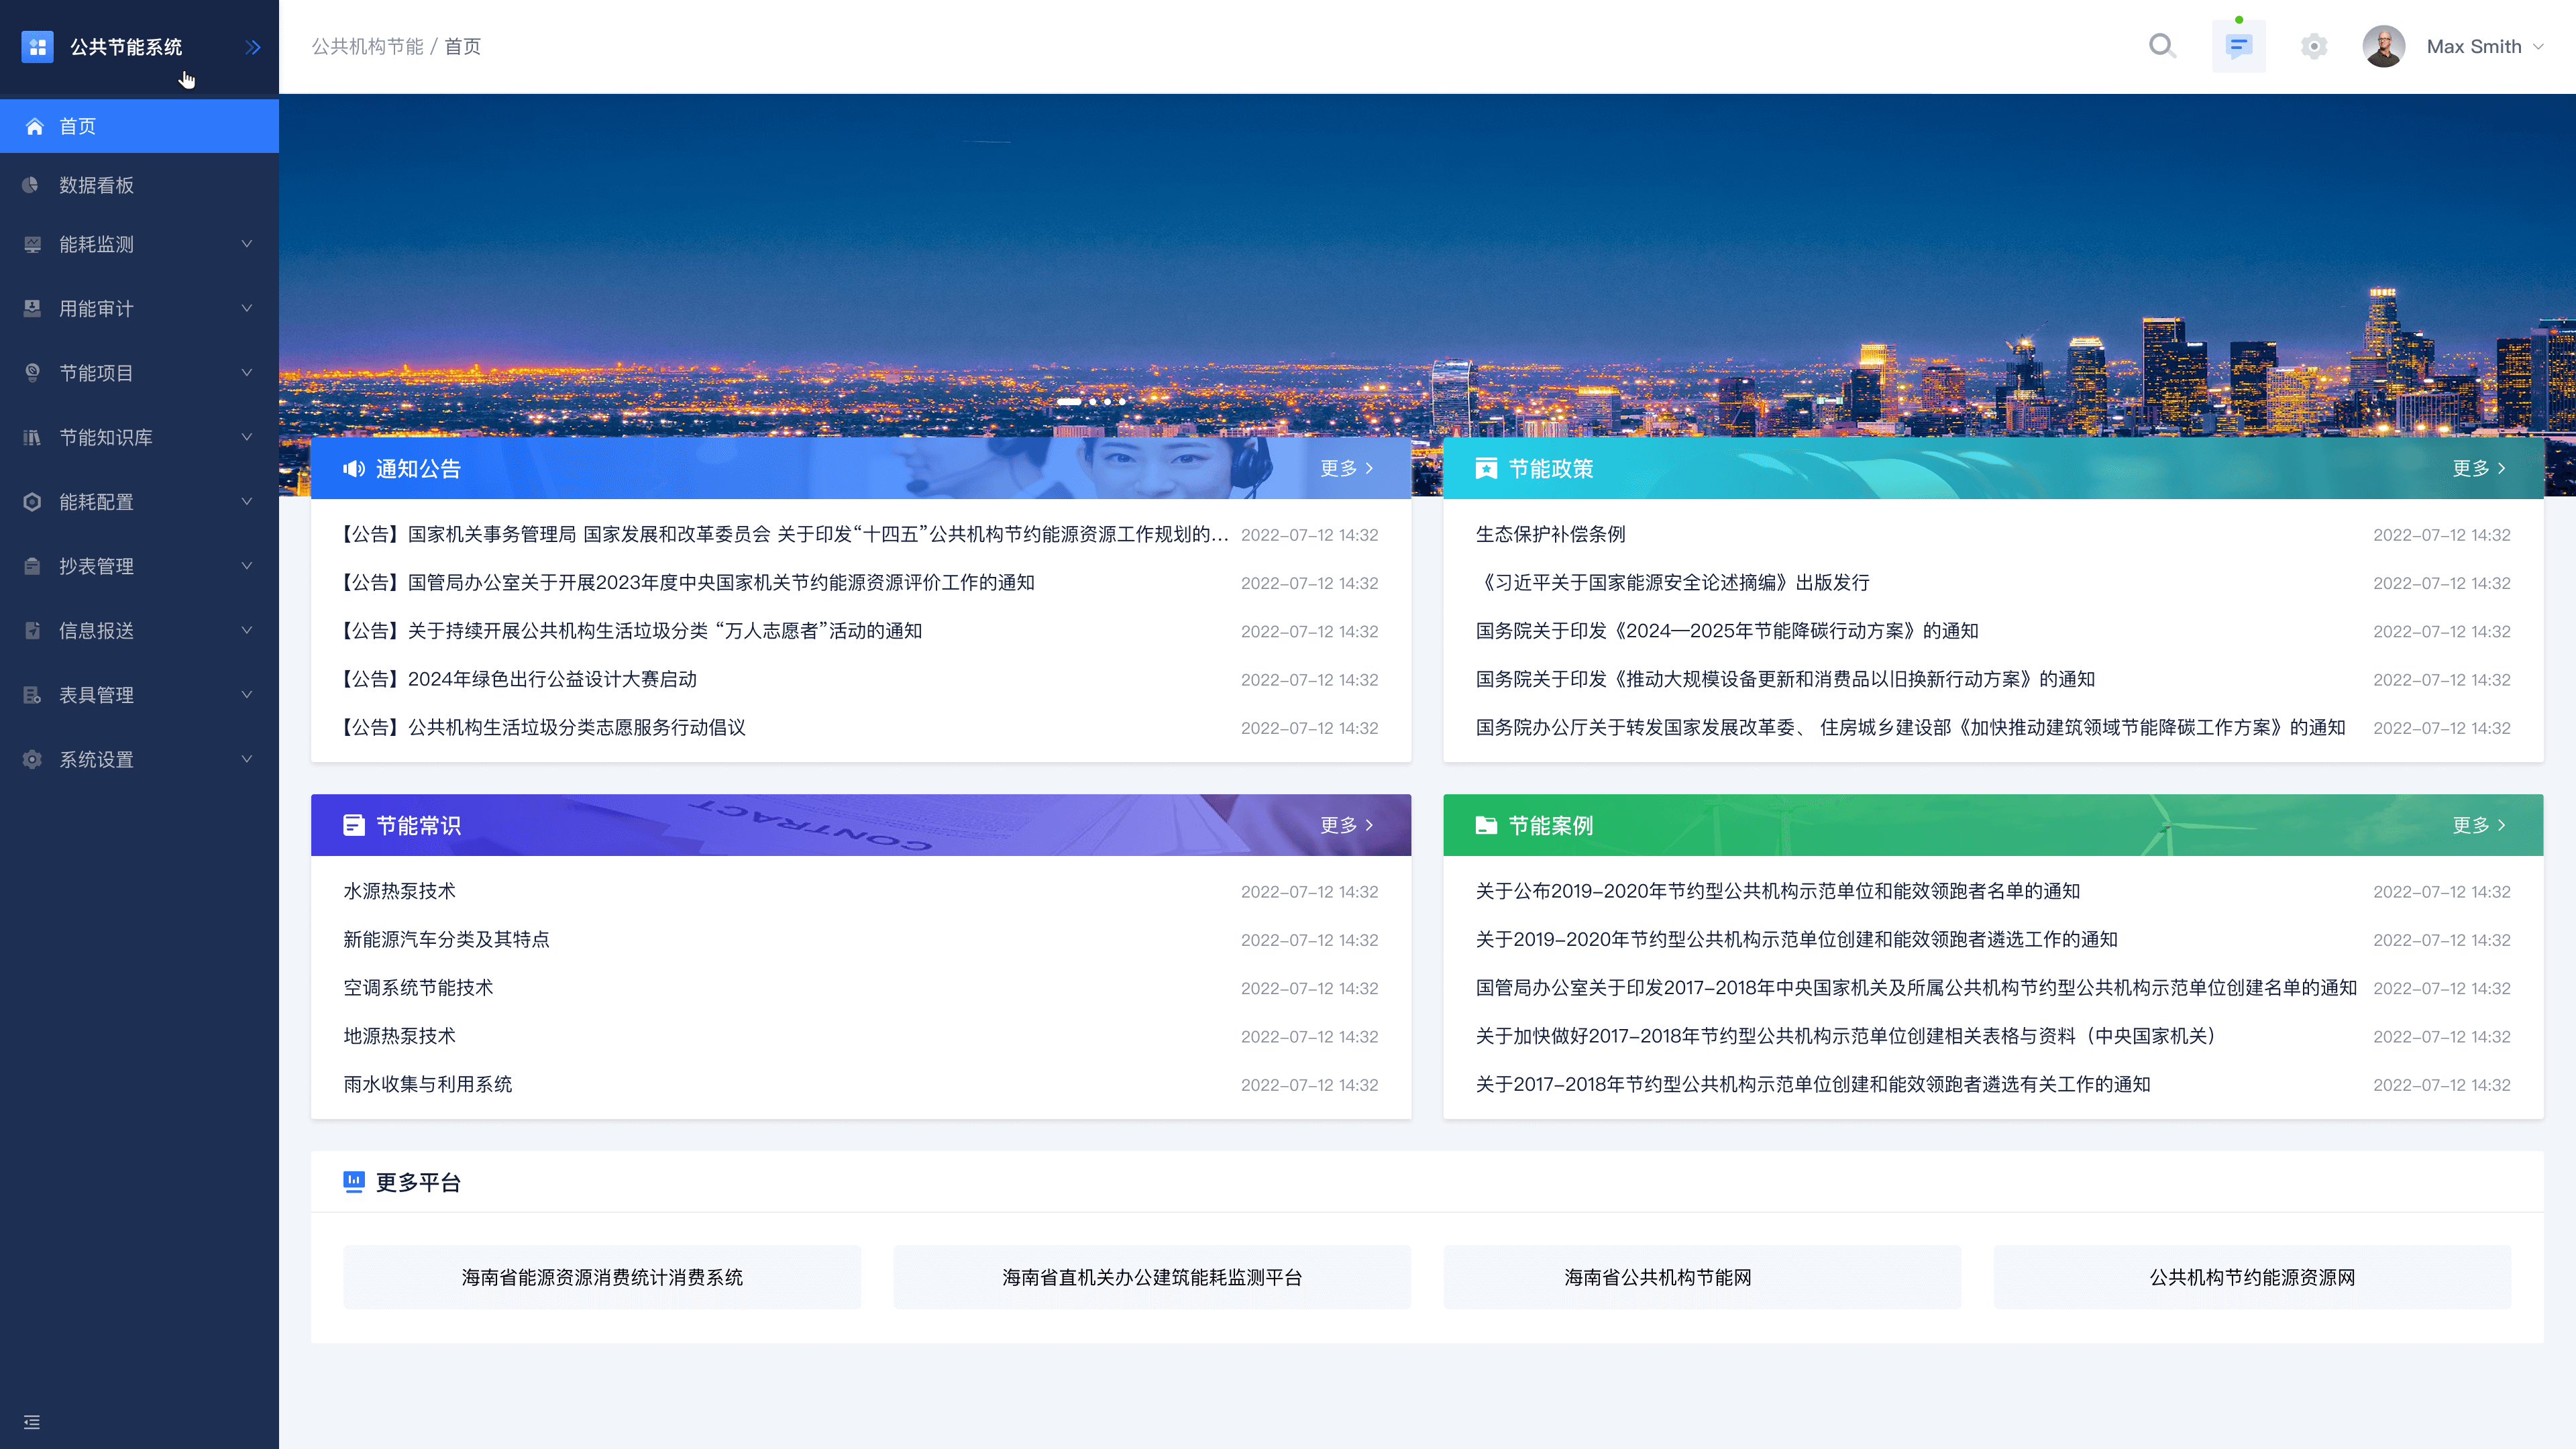Click the double-arrow icon beside 公共节能系统
Image resolution: width=2576 pixels, height=1449 pixels.
click(x=253, y=47)
